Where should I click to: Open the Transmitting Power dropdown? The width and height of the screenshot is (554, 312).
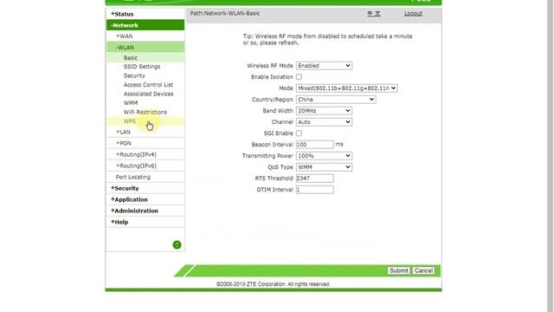[x=324, y=156]
